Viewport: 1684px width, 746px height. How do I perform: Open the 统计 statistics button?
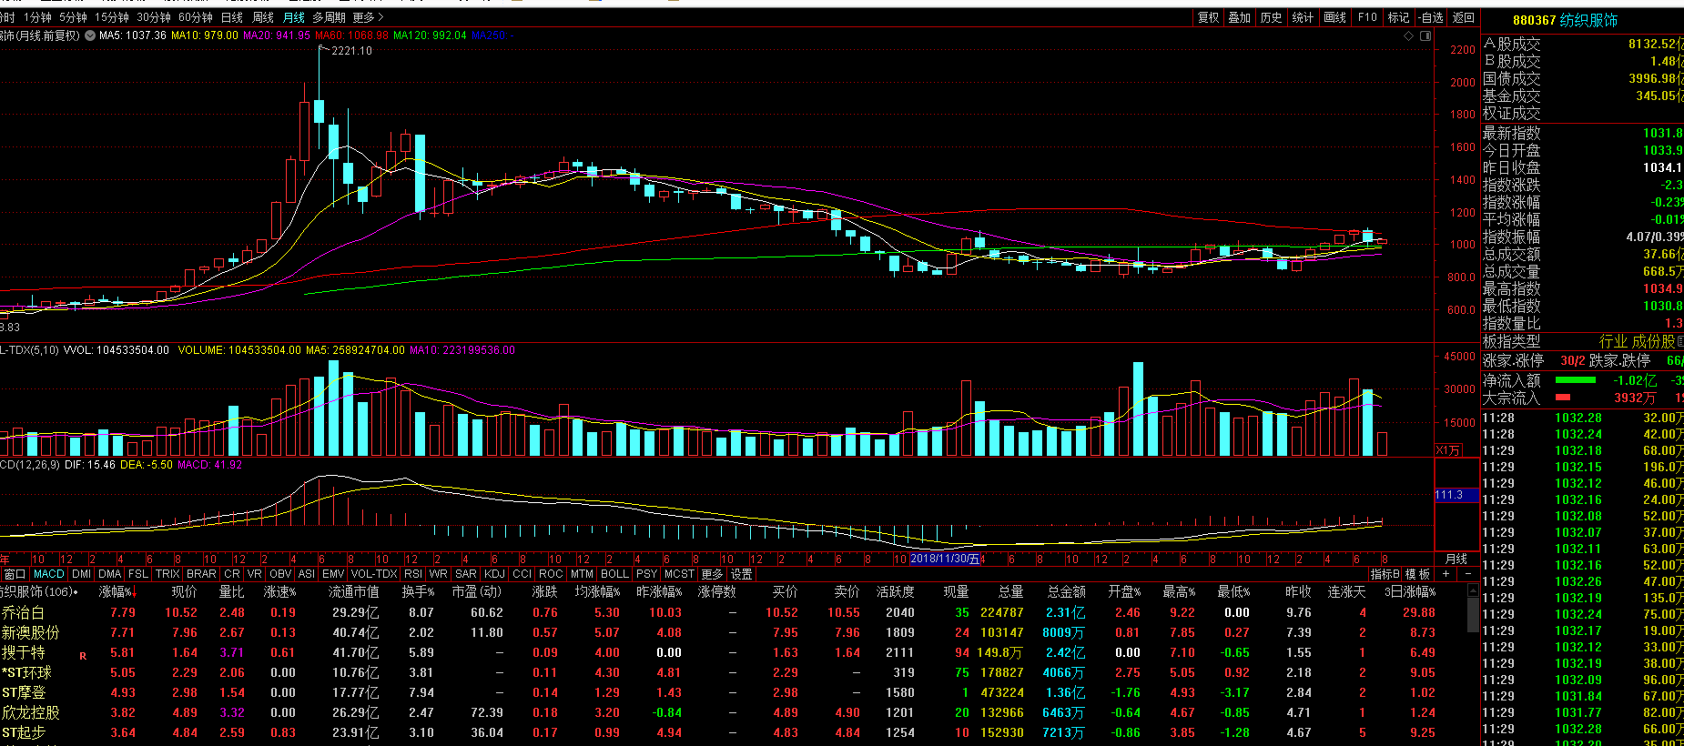tap(1303, 17)
